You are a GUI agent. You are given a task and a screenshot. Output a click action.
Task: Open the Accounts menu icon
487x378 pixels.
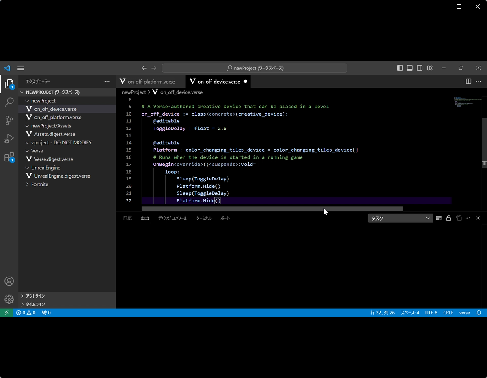(x=9, y=281)
